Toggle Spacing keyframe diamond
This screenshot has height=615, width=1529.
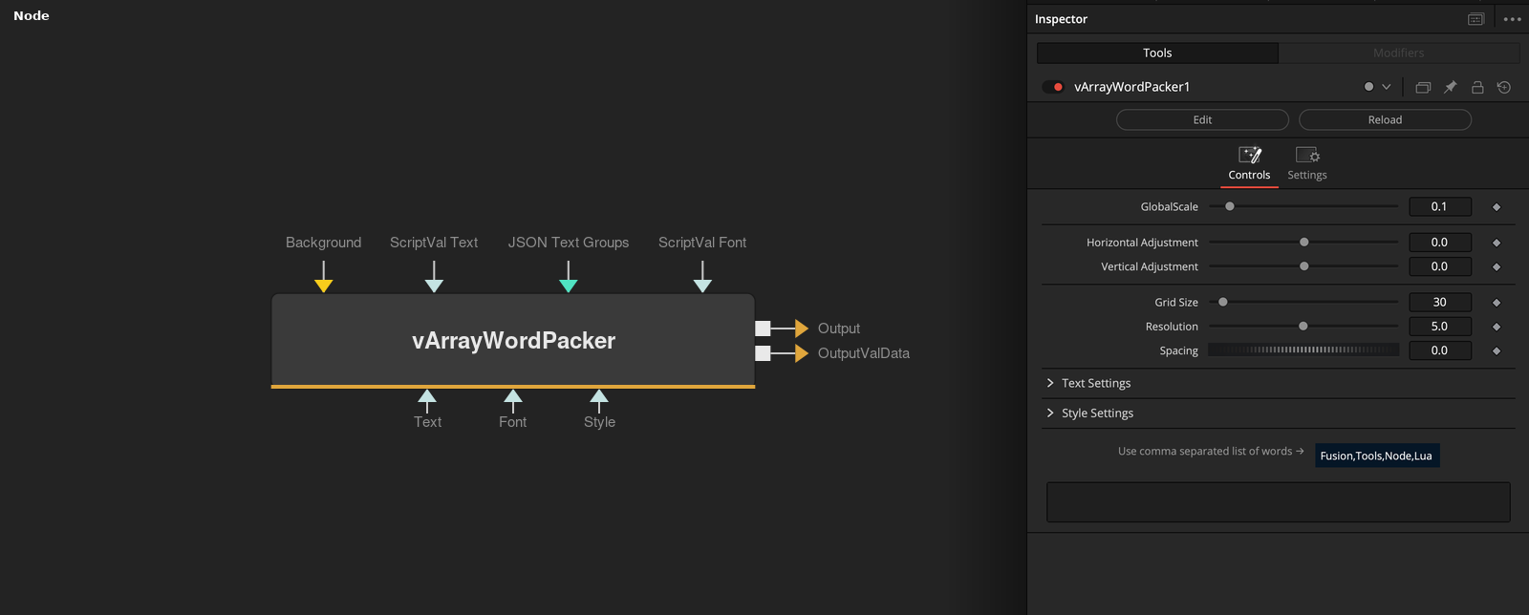(x=1497, y=351)
